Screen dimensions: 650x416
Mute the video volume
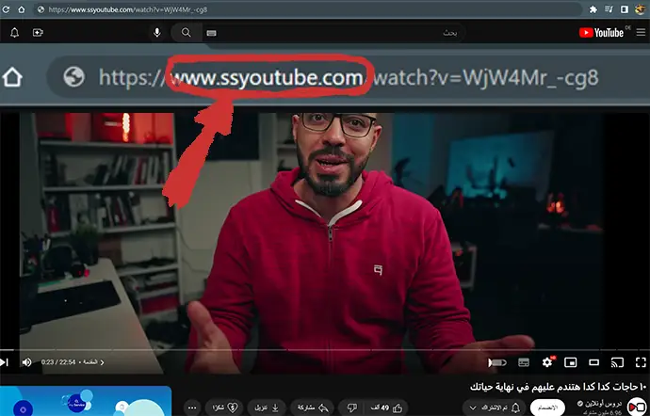coord(27,362)
